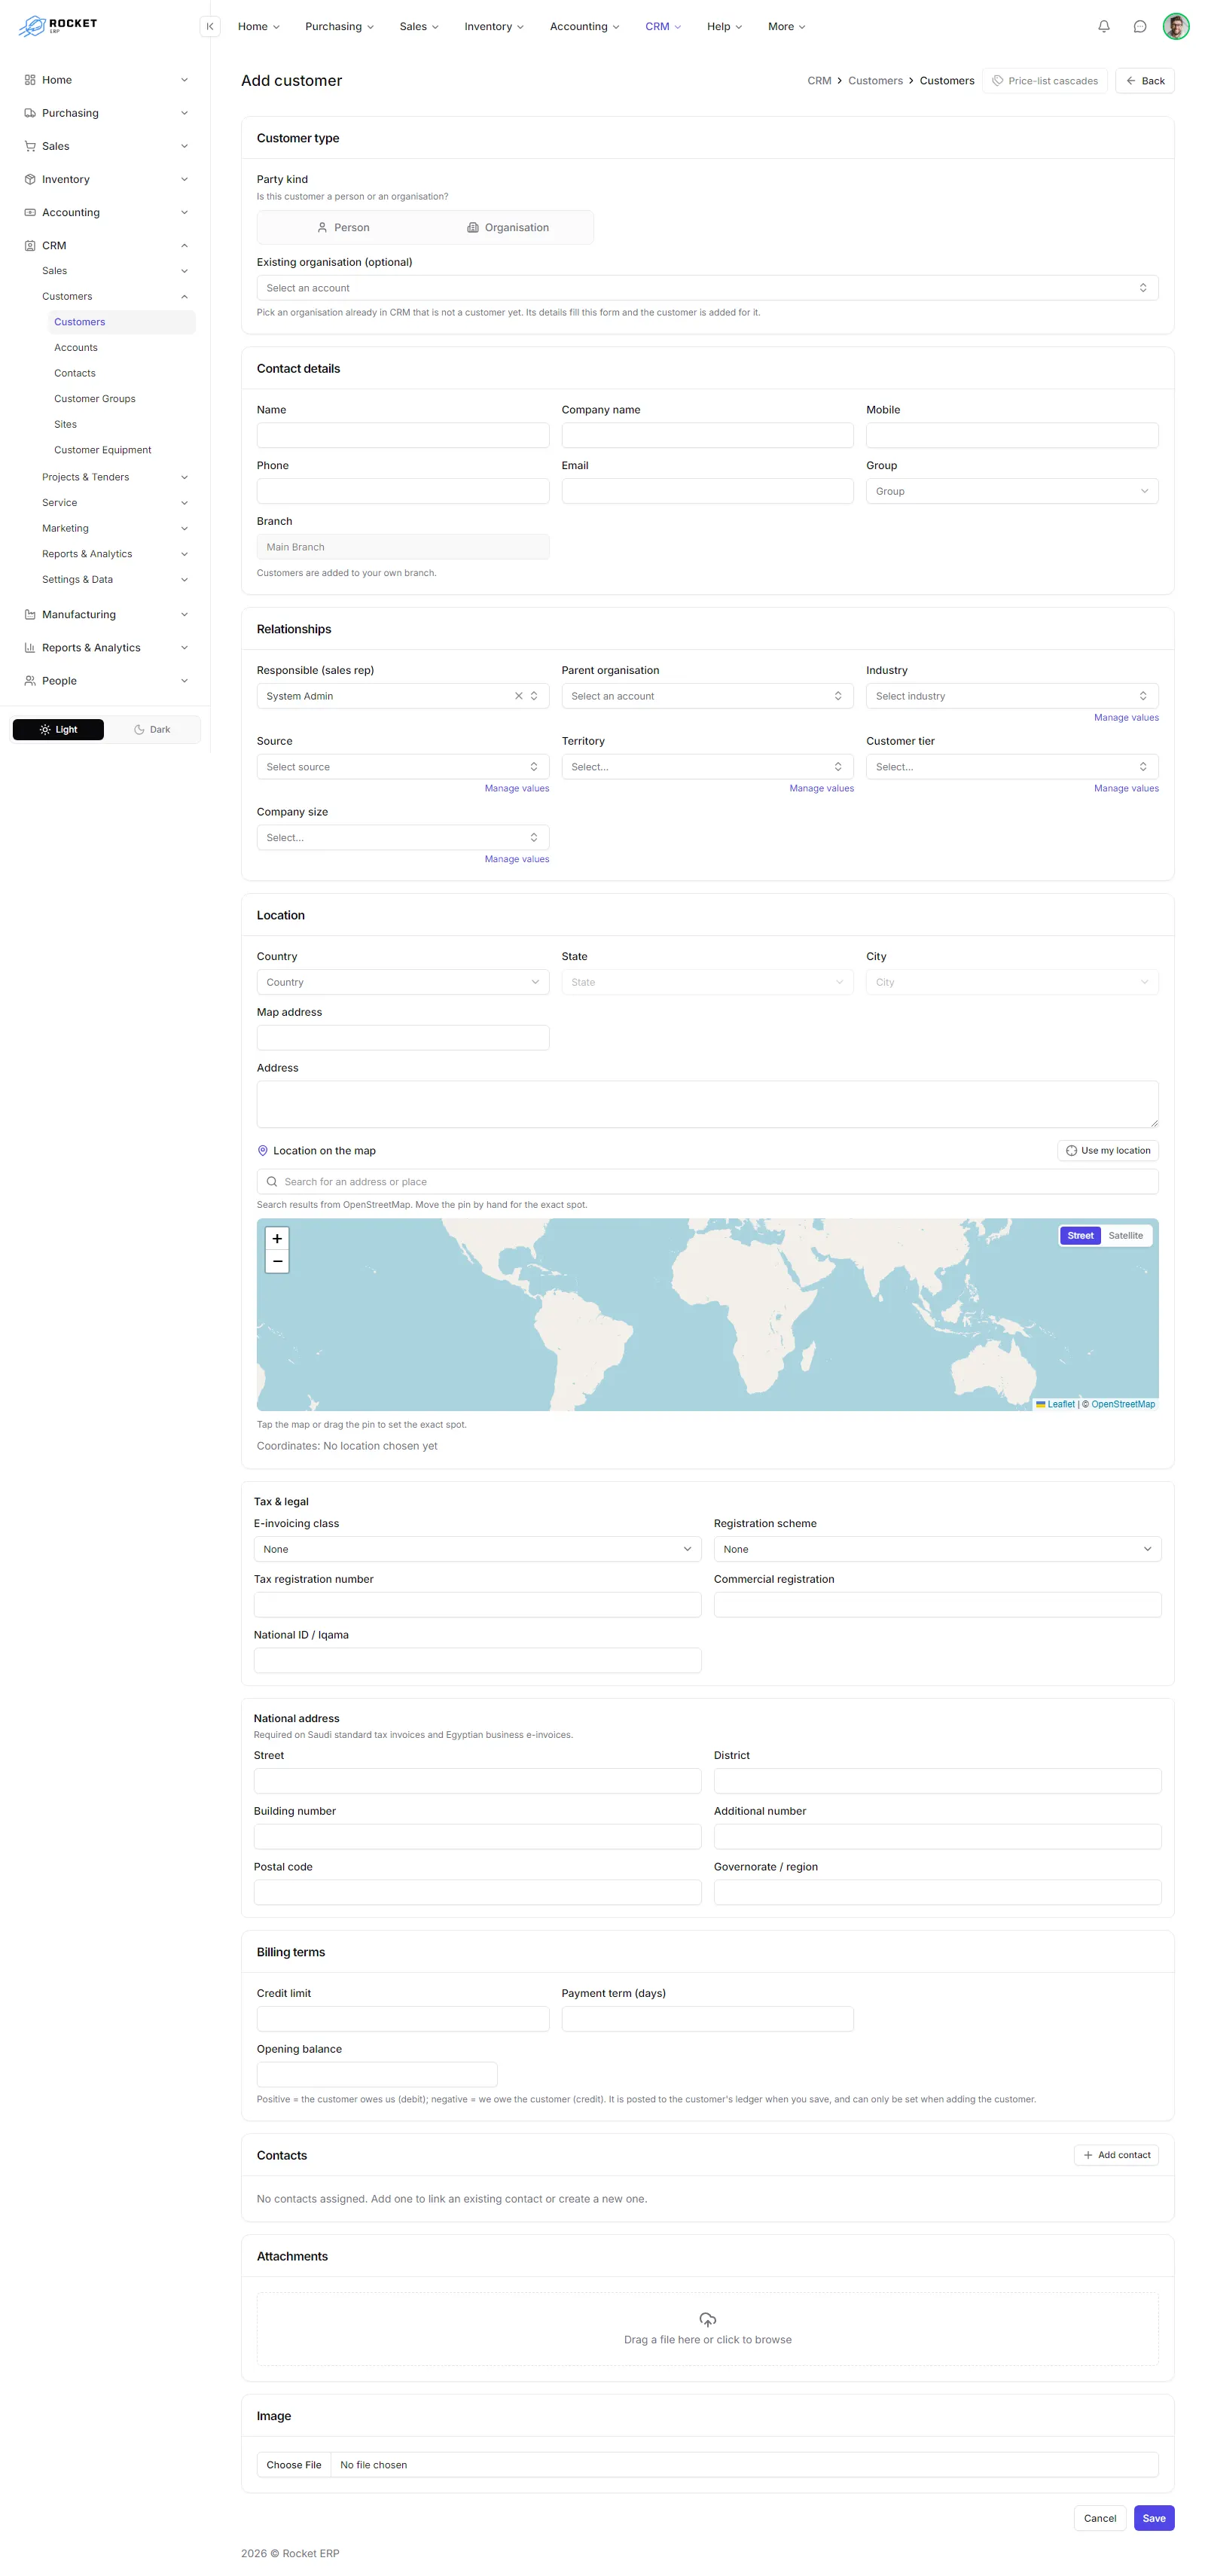Click the Rocket ERP logo
Viewport: 1205px width, 2576px height.
coord(58,26)
